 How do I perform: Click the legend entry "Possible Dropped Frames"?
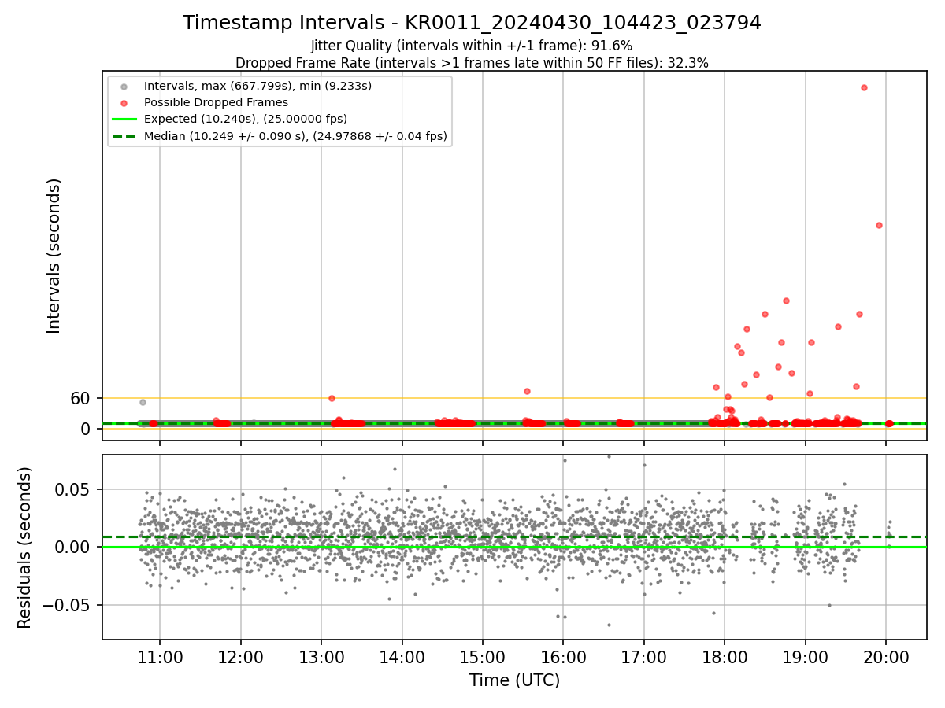pyautogui.click(x=216, y=102)
